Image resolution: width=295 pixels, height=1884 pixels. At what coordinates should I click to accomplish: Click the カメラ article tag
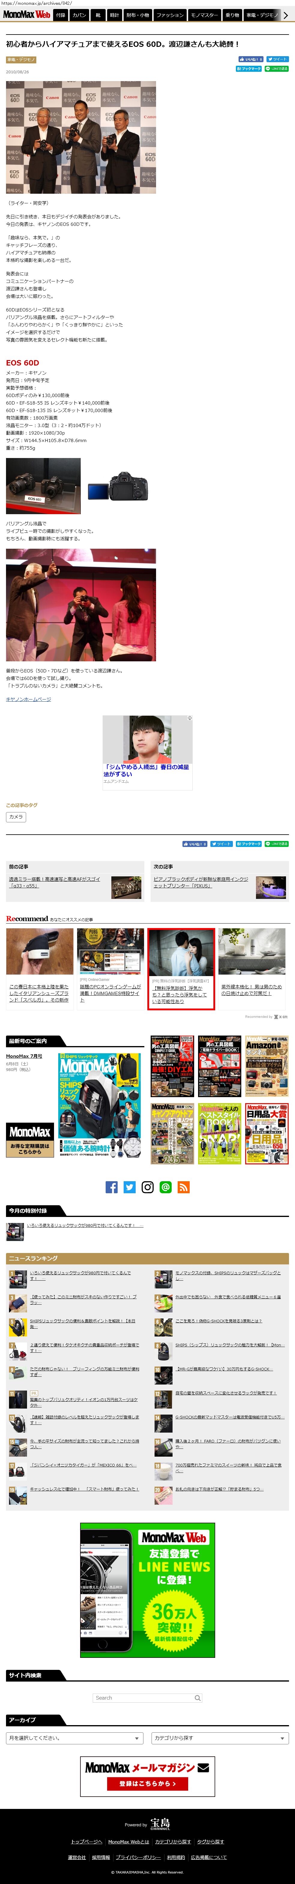(x=16, y=817)
